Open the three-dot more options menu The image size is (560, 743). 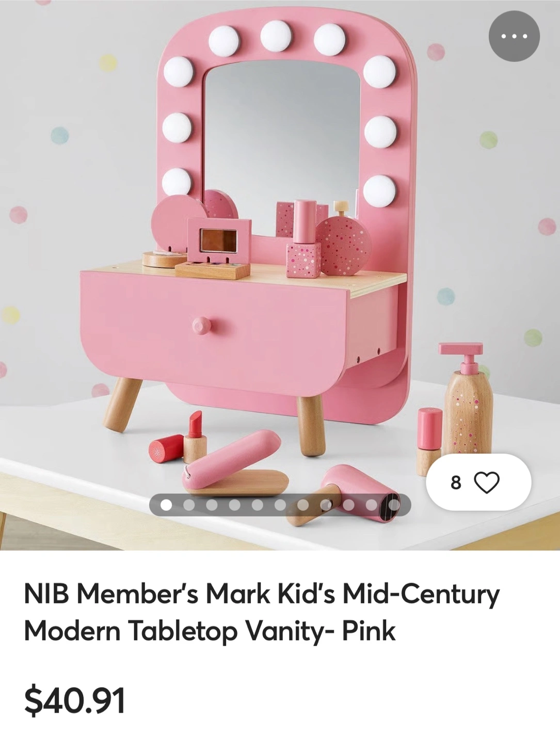tap(514, 36)
